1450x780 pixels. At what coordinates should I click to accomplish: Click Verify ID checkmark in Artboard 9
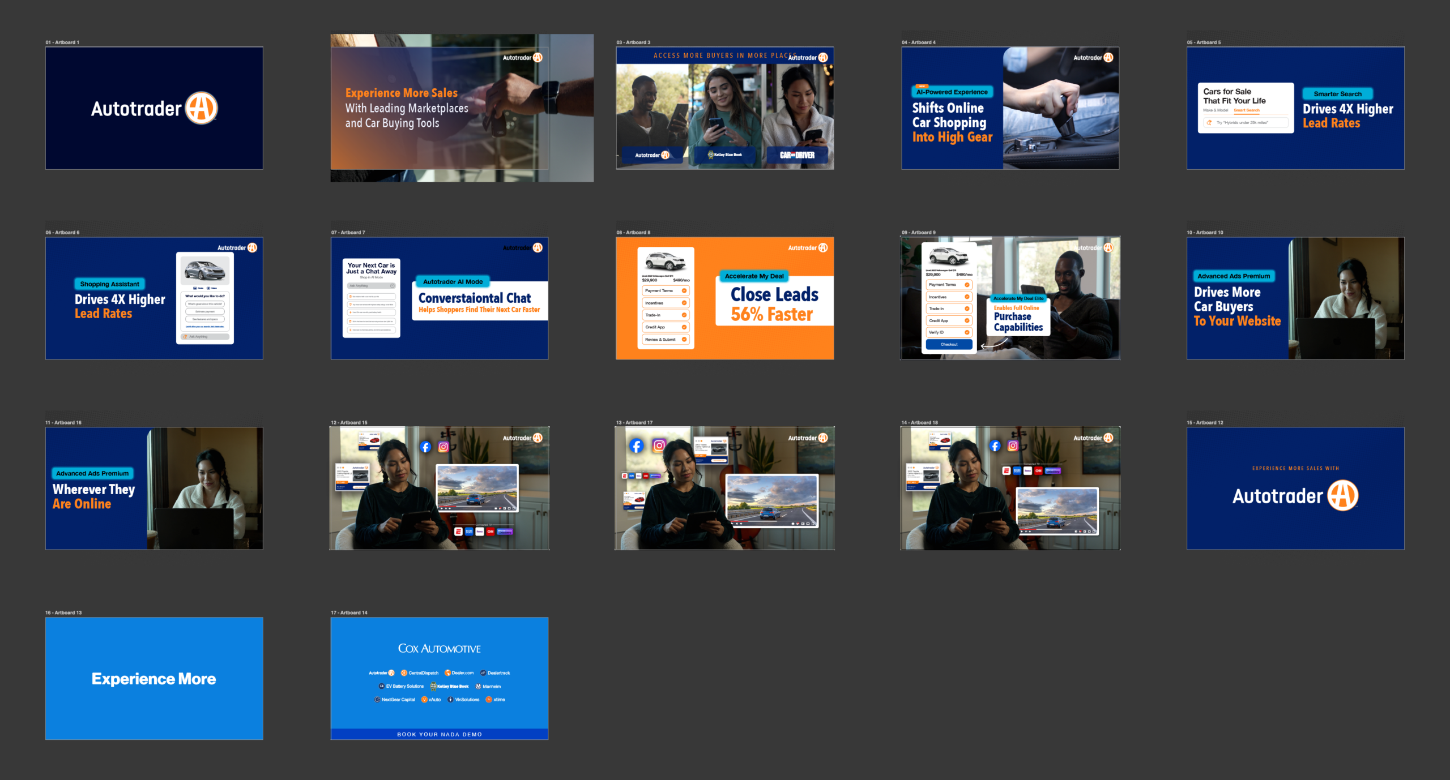click(967, 332)
